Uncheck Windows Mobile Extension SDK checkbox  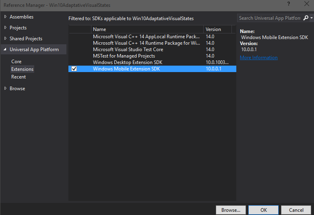pos(74,69)
